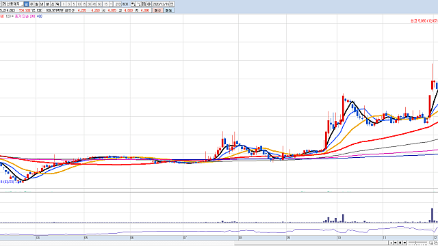Click the red buy (매수) button
This screenshot has height=246, width=438.
[158, 10]
